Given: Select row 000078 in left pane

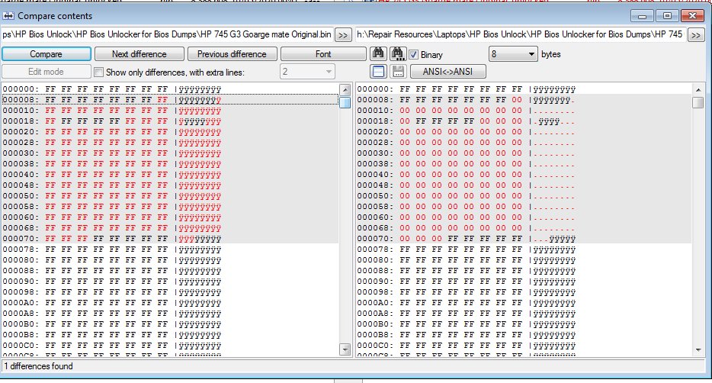Looking at the screenshot, I should [x=170, y=249].
